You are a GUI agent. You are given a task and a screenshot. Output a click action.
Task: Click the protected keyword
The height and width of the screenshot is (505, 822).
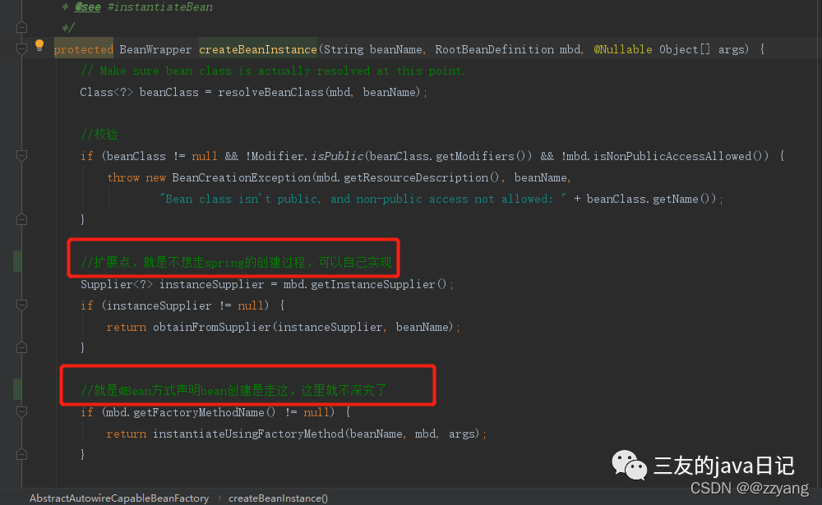pyautogui.click(x=83, y=50)
